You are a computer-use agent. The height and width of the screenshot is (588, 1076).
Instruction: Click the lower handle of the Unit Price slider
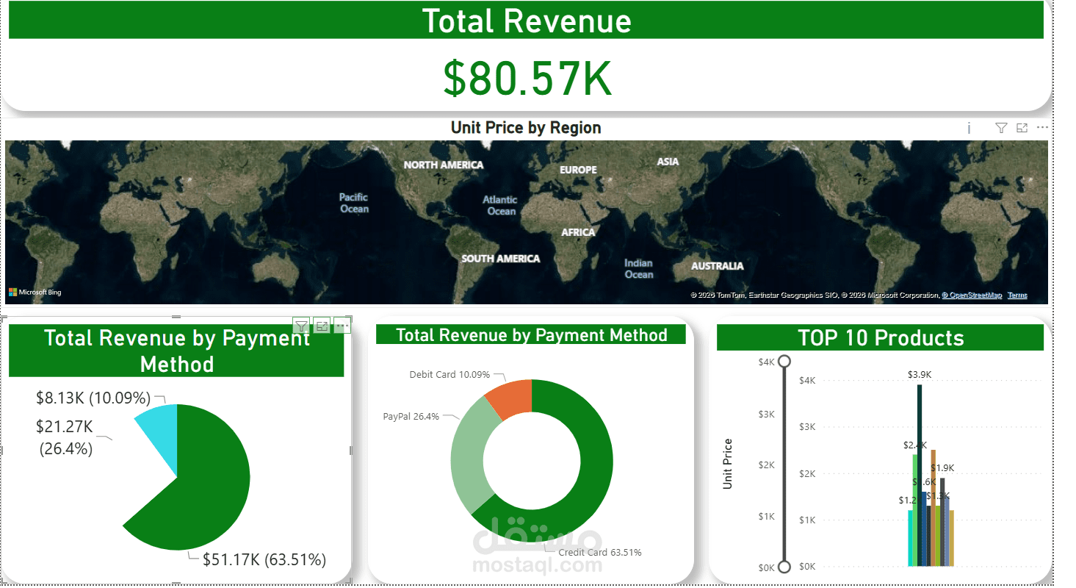pos(784,567)
